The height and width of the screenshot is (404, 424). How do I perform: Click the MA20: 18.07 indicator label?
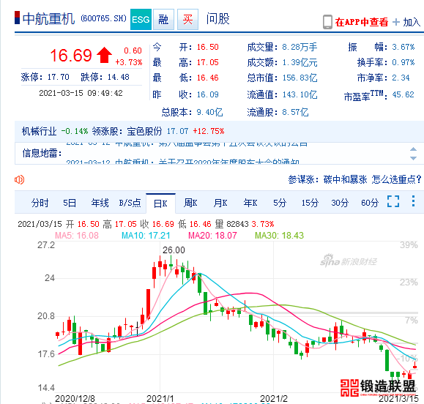tap(212, 236)
